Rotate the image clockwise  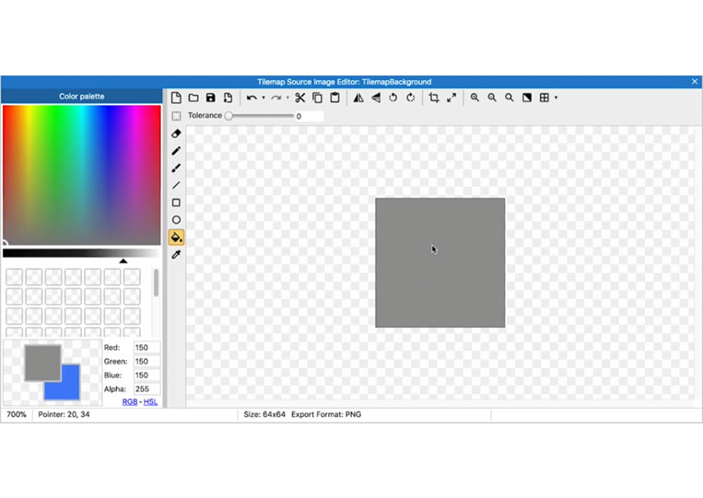click(x=410, y=98)
